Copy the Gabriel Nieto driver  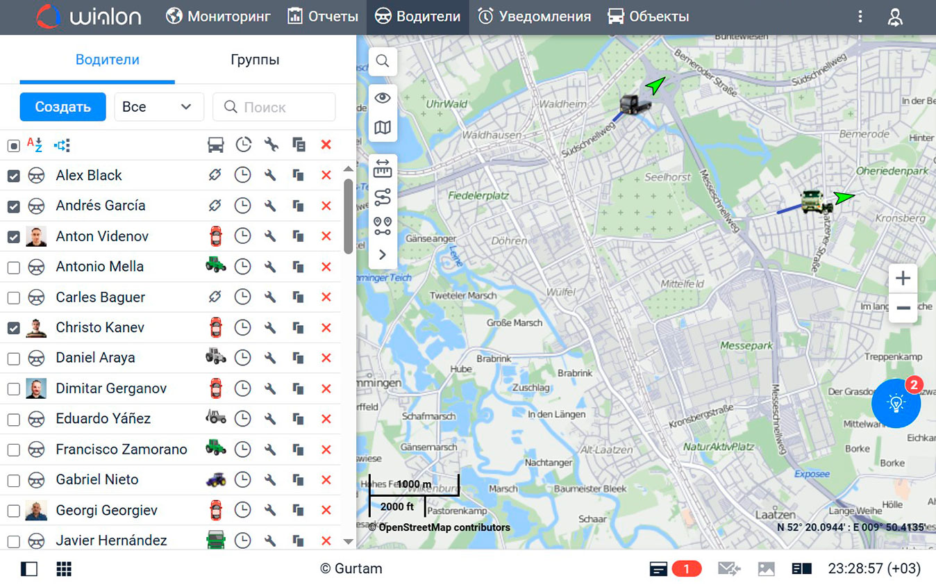[299, 479]
